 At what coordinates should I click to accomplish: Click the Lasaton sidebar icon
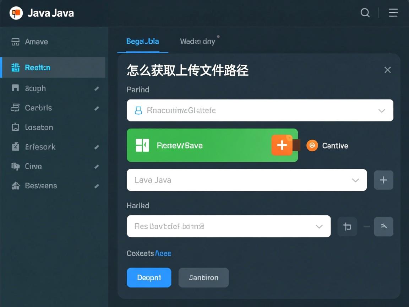click(15, 127)
